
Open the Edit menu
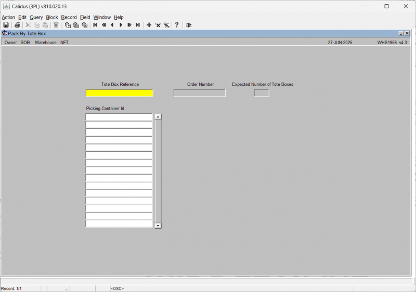pyautogui.click(x=22, y=17)
